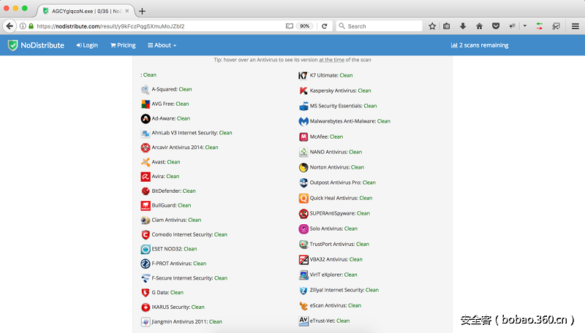The height and width of the screenshot is (333, 585).
Task: Click the 2 scans remaining indicator
Action: pos(480,45)
